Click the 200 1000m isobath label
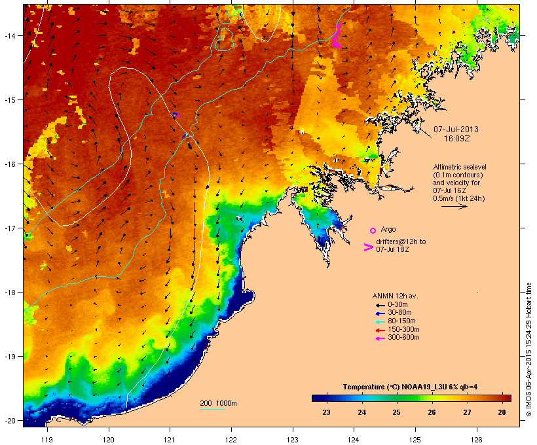 click(x=218, y=403)
